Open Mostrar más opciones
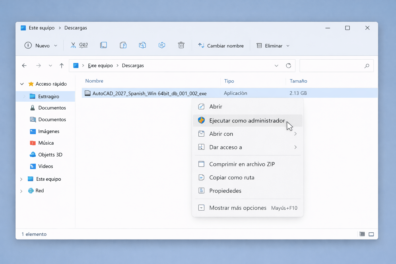The image size is (396, 264). click(x=238, y=208)
